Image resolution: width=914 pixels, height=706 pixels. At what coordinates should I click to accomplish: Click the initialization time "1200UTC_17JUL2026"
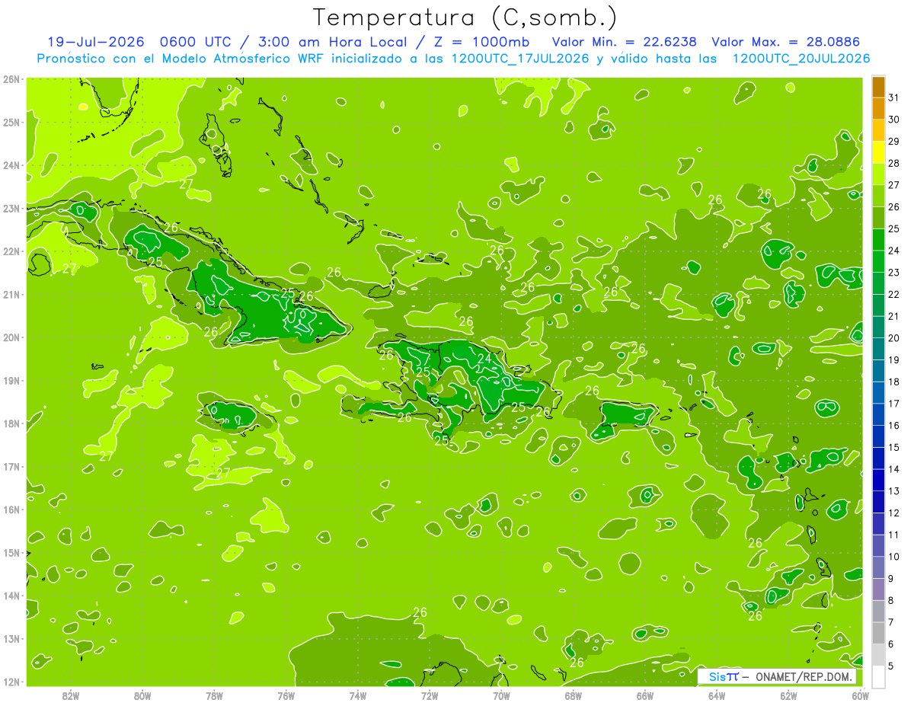tap(520, 59)
